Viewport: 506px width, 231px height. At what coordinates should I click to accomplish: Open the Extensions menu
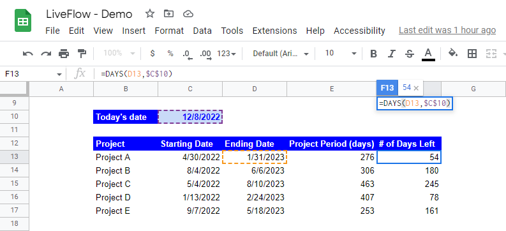(274, 31)
